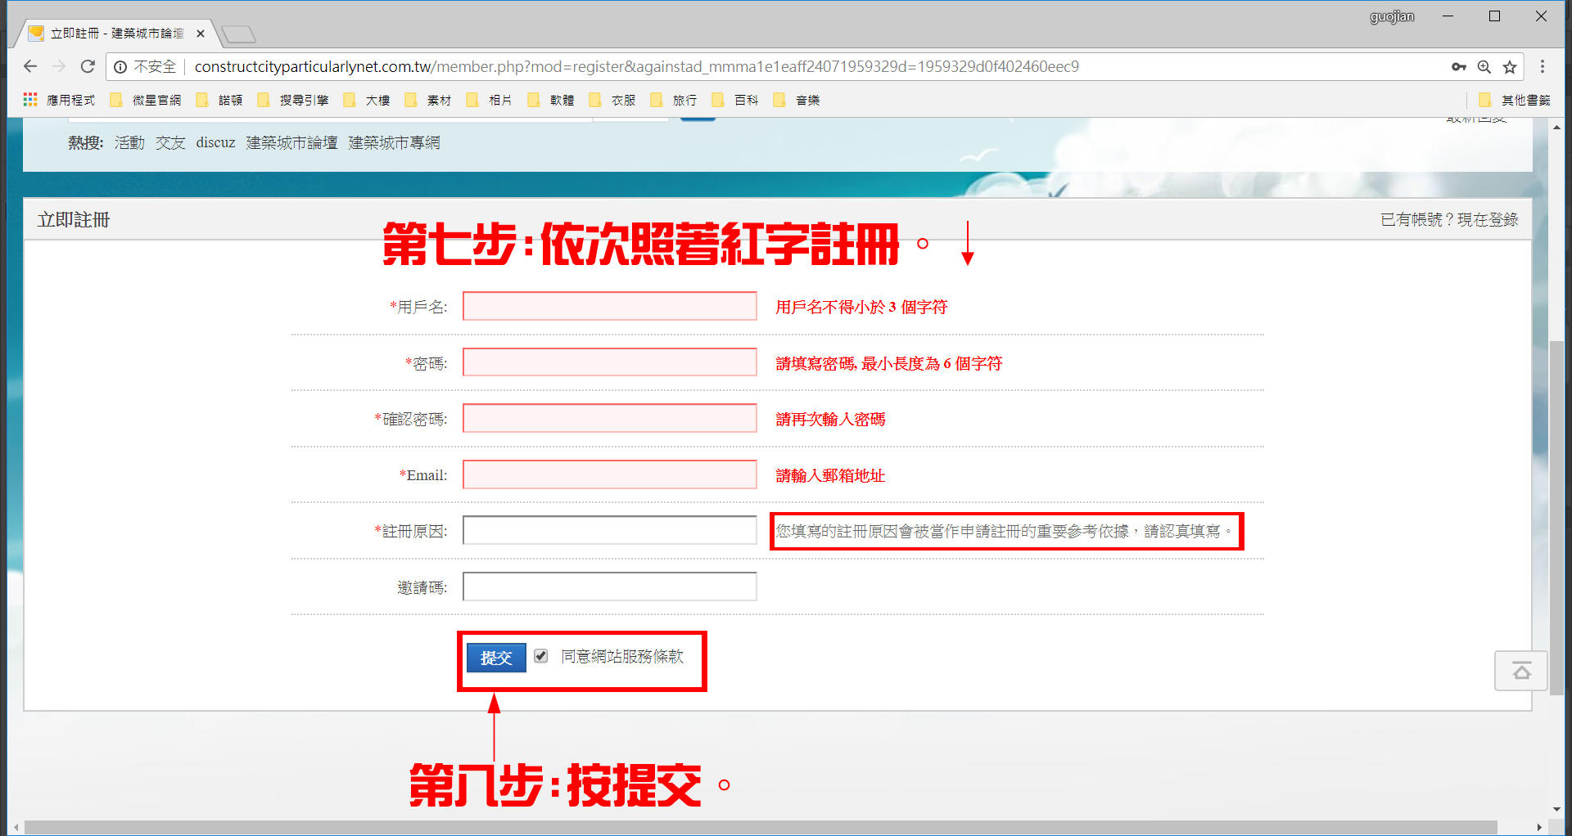Open Chrome three-dot menu
This screenshot has width=1572, height=836.
click(x=1543, y=66)
